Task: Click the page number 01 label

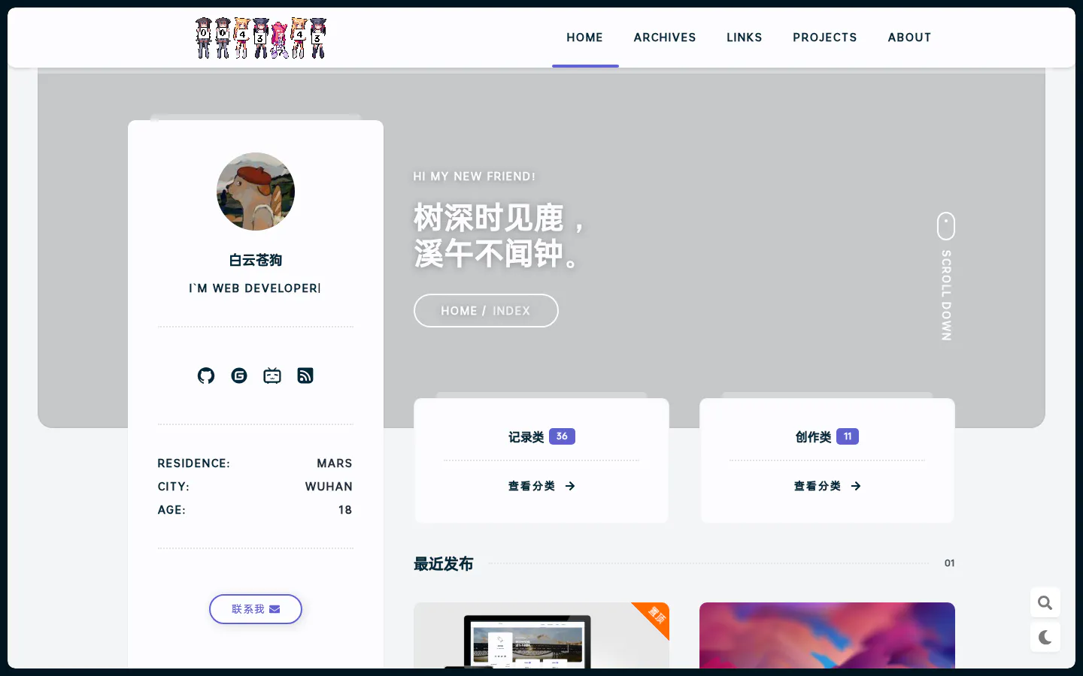Action: coord(950,563)
